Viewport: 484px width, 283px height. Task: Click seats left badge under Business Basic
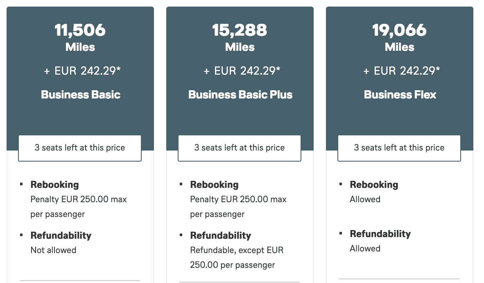click(80, 148)
